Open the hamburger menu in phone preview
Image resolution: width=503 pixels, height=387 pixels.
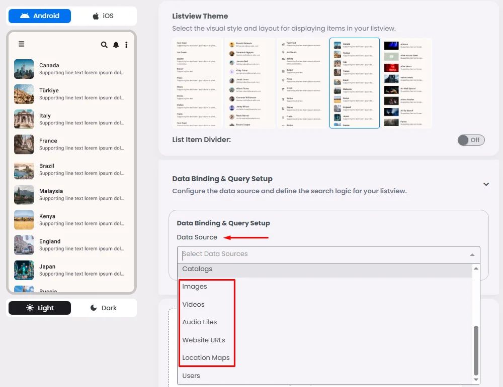pos(22,44)
